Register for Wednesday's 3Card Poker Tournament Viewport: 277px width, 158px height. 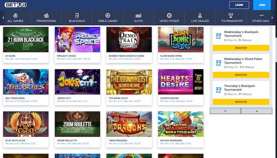point(241,75)
